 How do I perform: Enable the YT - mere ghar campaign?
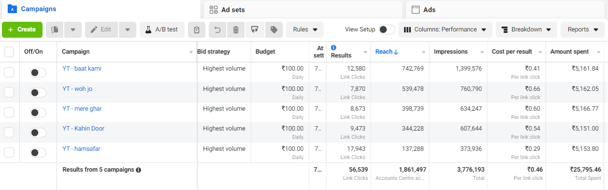coord(38,113)
